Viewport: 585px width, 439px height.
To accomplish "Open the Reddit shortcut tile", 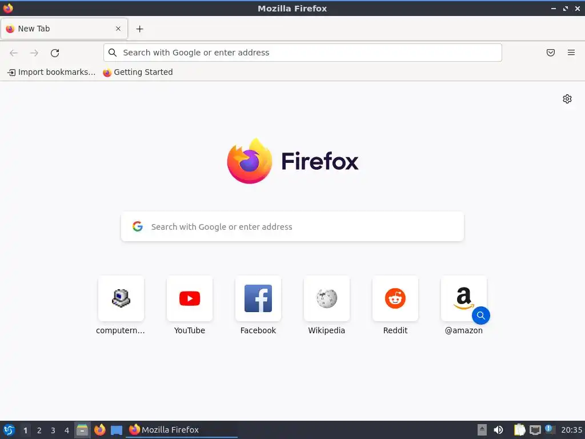I will [x=395, y=298].
